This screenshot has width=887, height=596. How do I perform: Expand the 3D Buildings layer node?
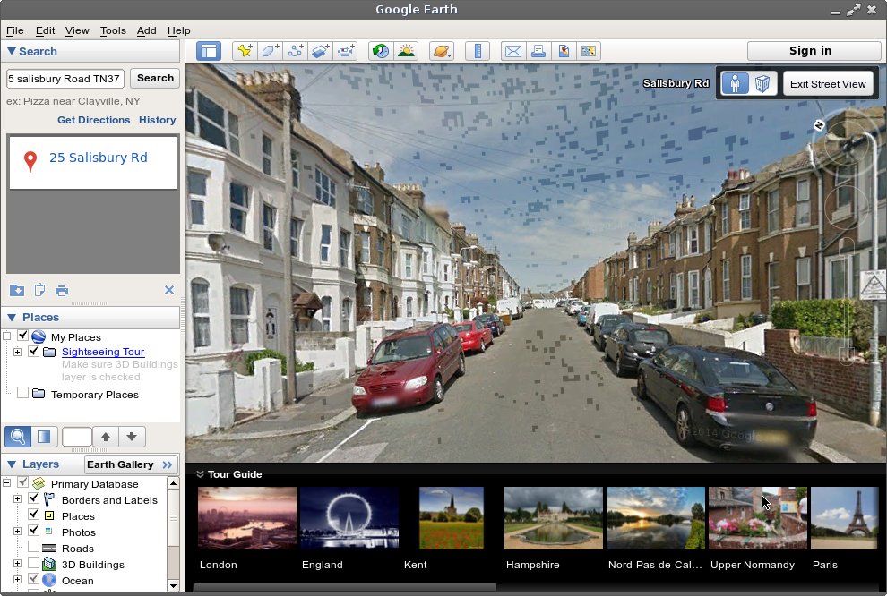18,563
